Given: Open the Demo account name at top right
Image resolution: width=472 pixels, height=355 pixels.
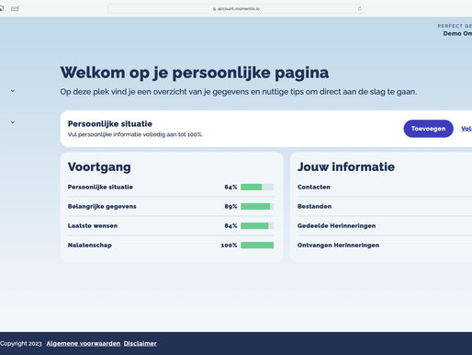Looking at the screenshot, I should tap(457, 33).
